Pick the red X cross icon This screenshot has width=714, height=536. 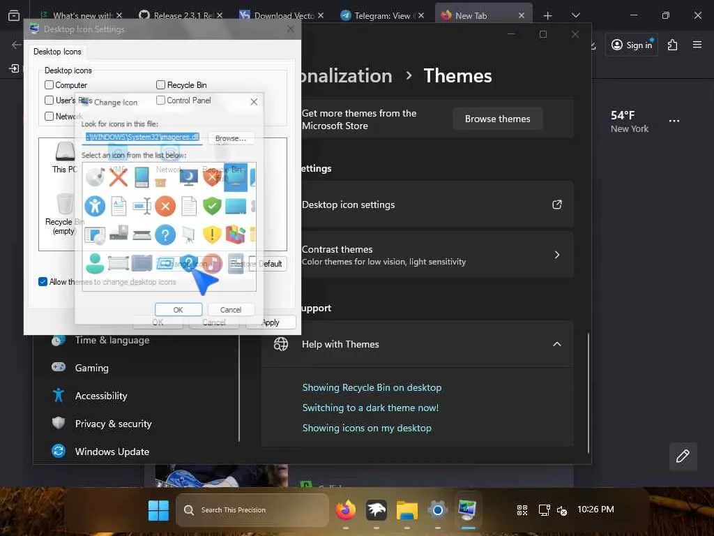click(119, 177)
